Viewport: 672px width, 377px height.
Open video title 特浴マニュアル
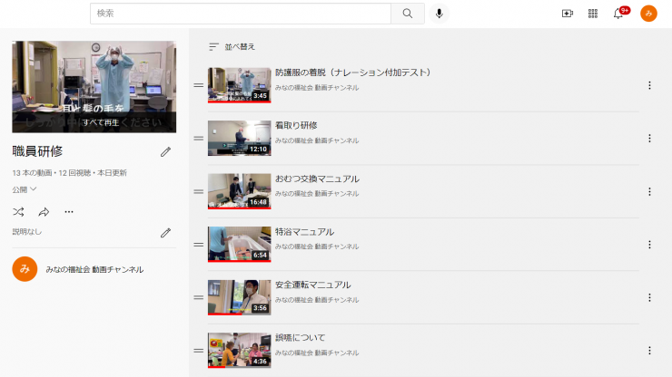305,232
